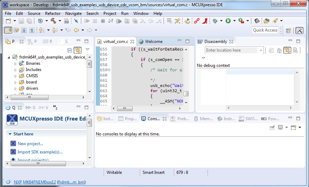Image resolution: width=309 pixels, height=187 pixels.
Task: Toggle Link with Active Debug Context in Disassembly
Action: tap(287, 50)
